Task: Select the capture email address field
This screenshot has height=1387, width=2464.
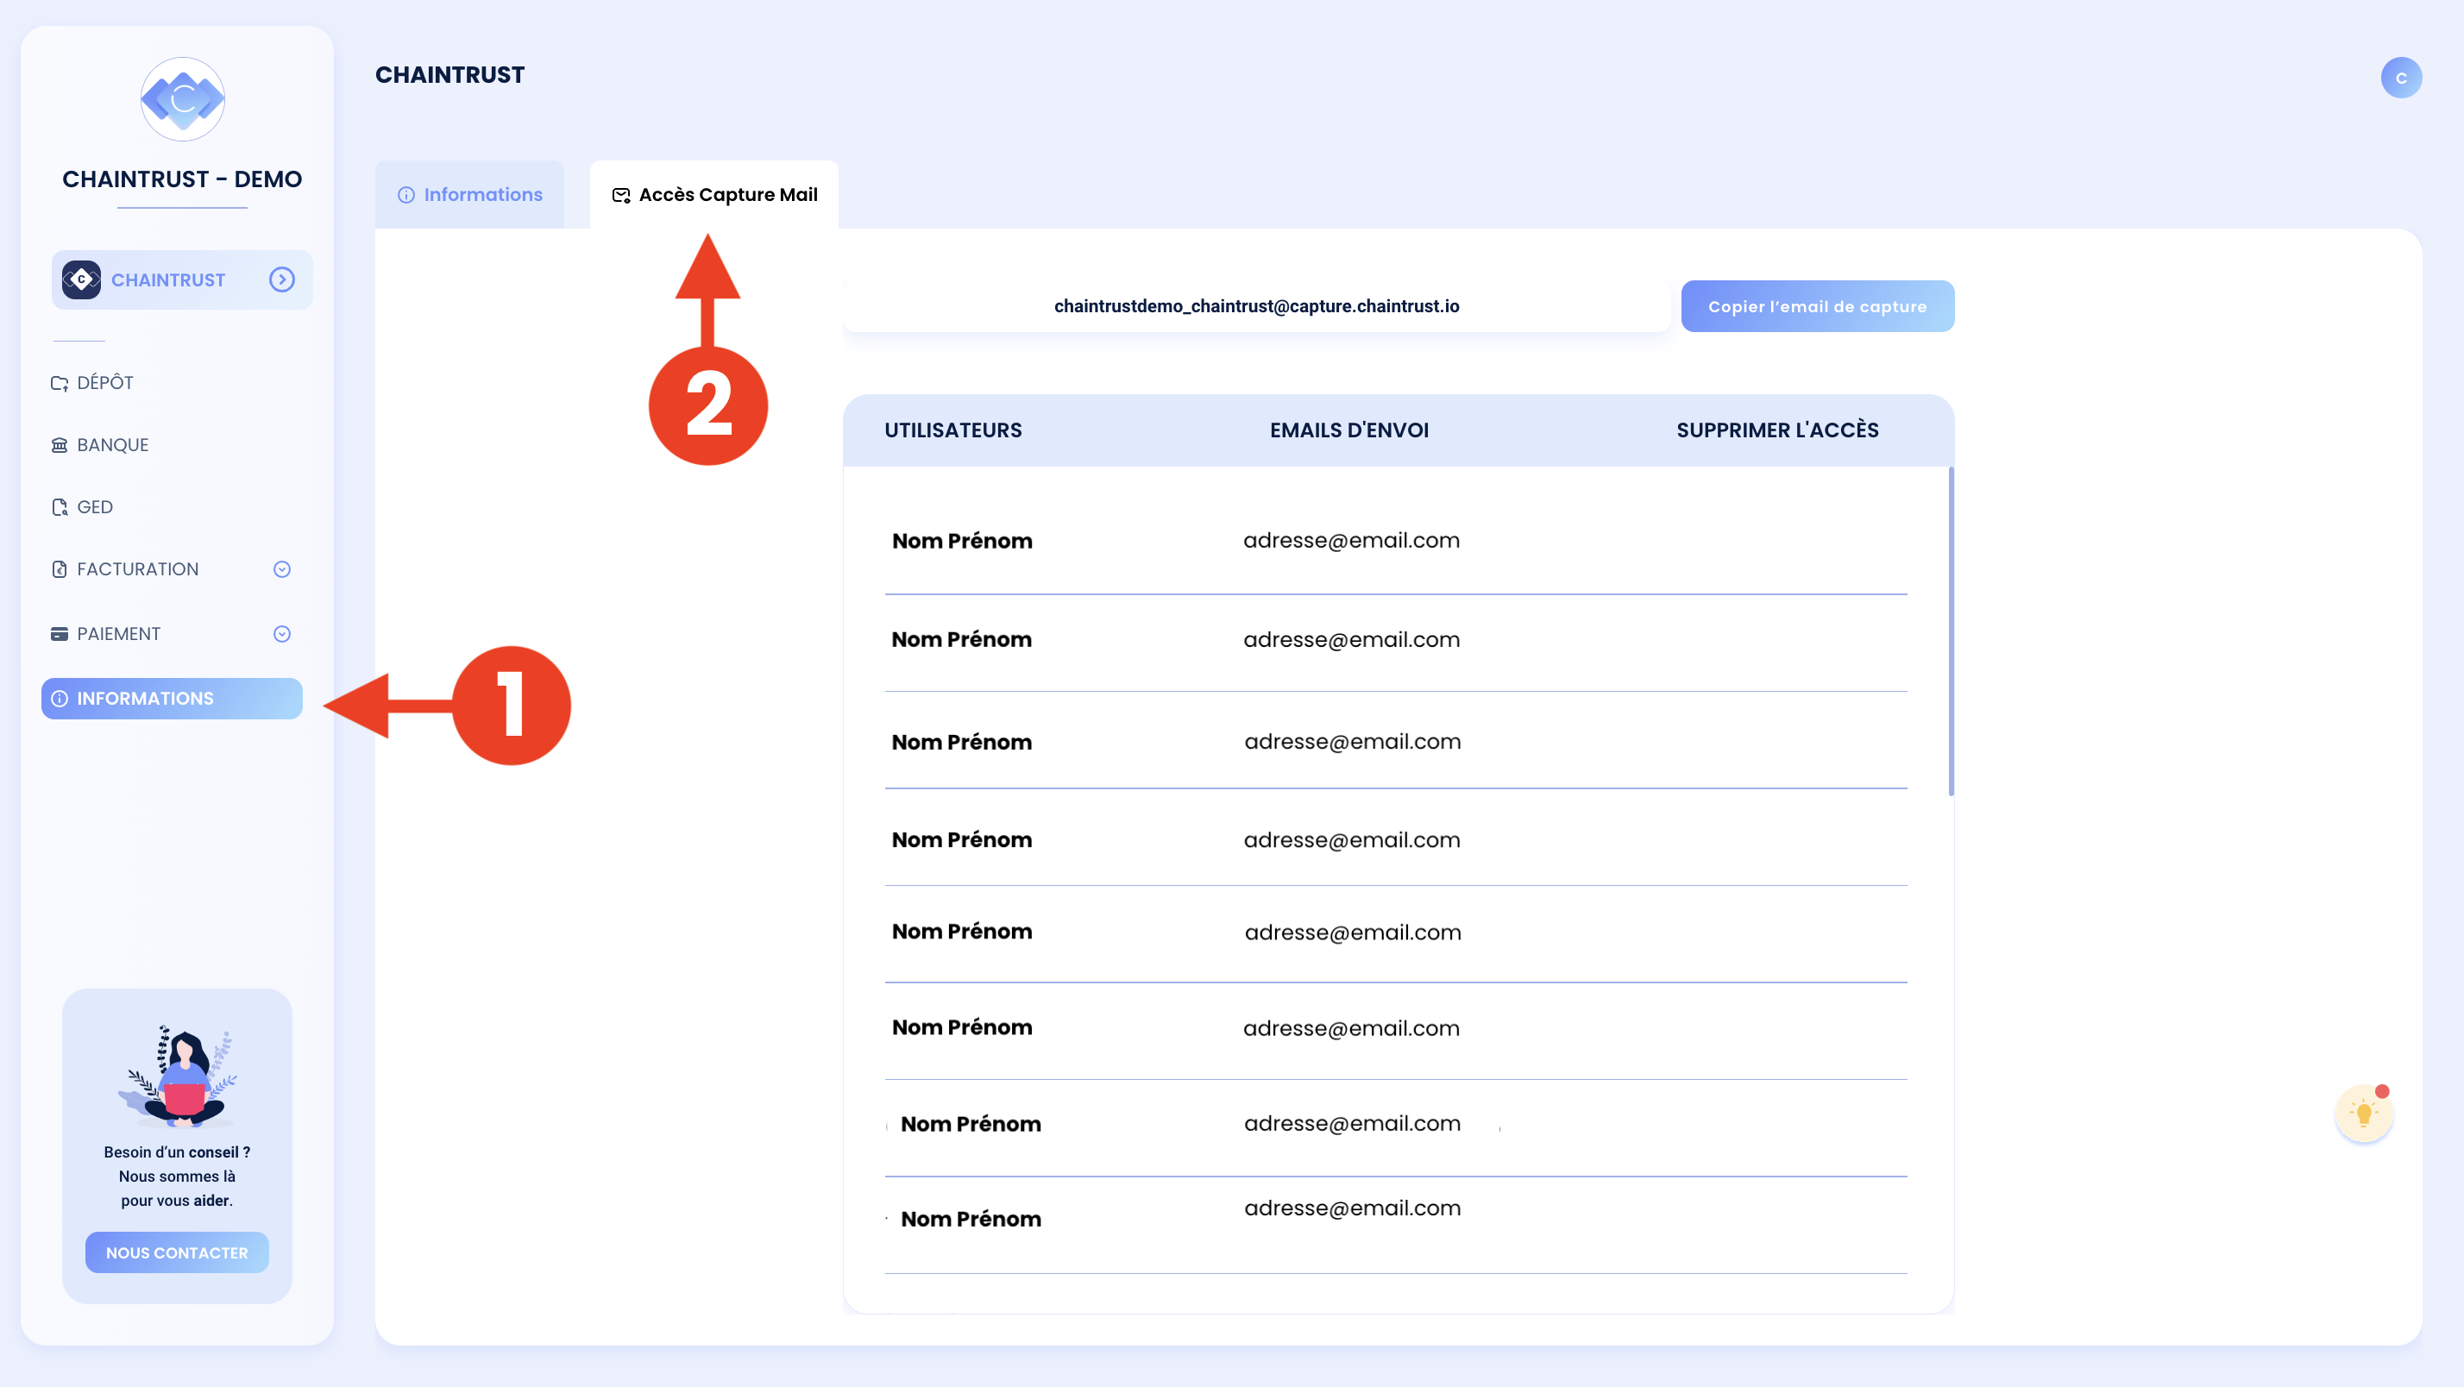Action: coord(1256,306)
